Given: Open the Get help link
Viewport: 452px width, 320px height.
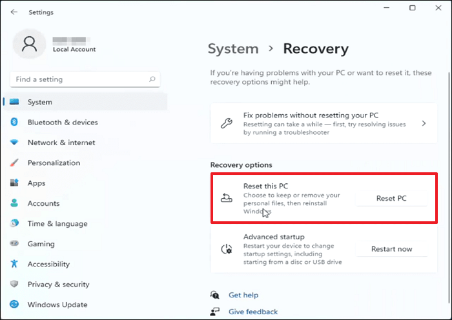Looking at the screenshot, I should tap(243, 295).
